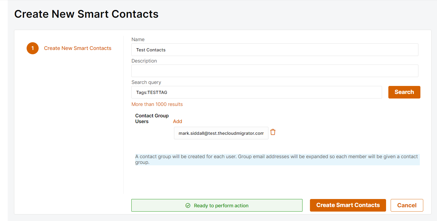Click the Description label text

pos(144,61)
